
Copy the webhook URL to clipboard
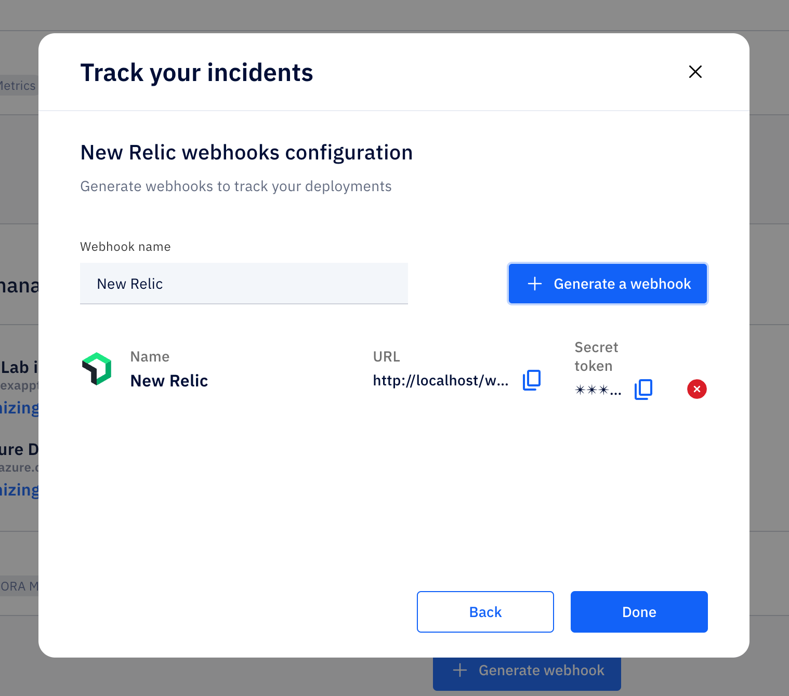(531, 380)
